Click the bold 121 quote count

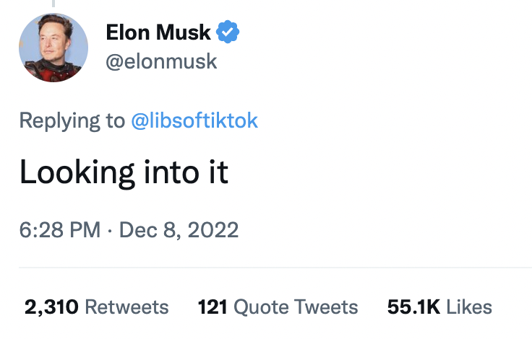point(213,307)
